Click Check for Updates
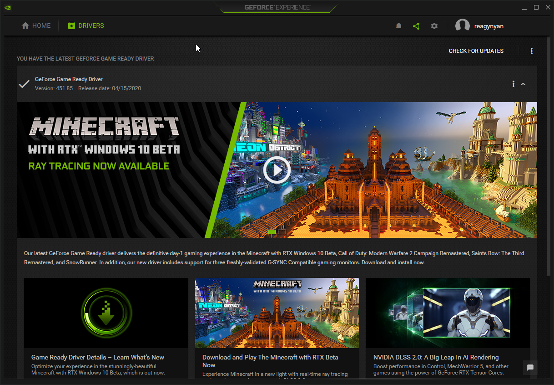The width and height of the screenshot is (554, 385). [x=476, y=51]
